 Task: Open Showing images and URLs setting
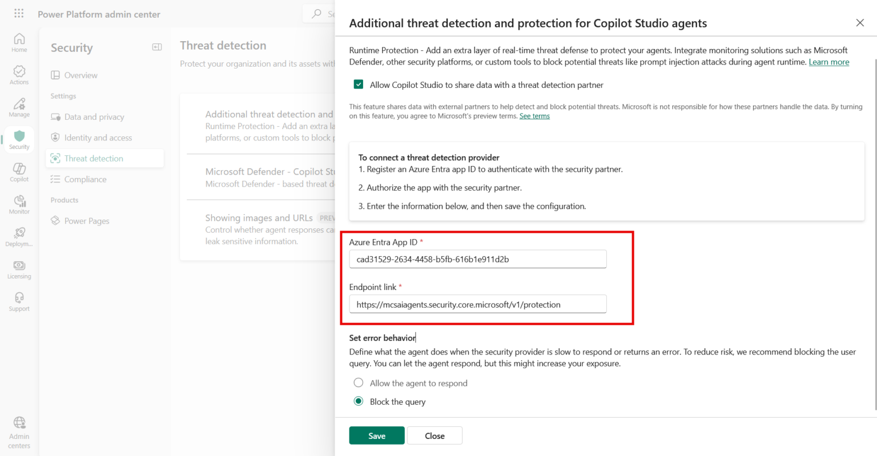coord(261,229)
